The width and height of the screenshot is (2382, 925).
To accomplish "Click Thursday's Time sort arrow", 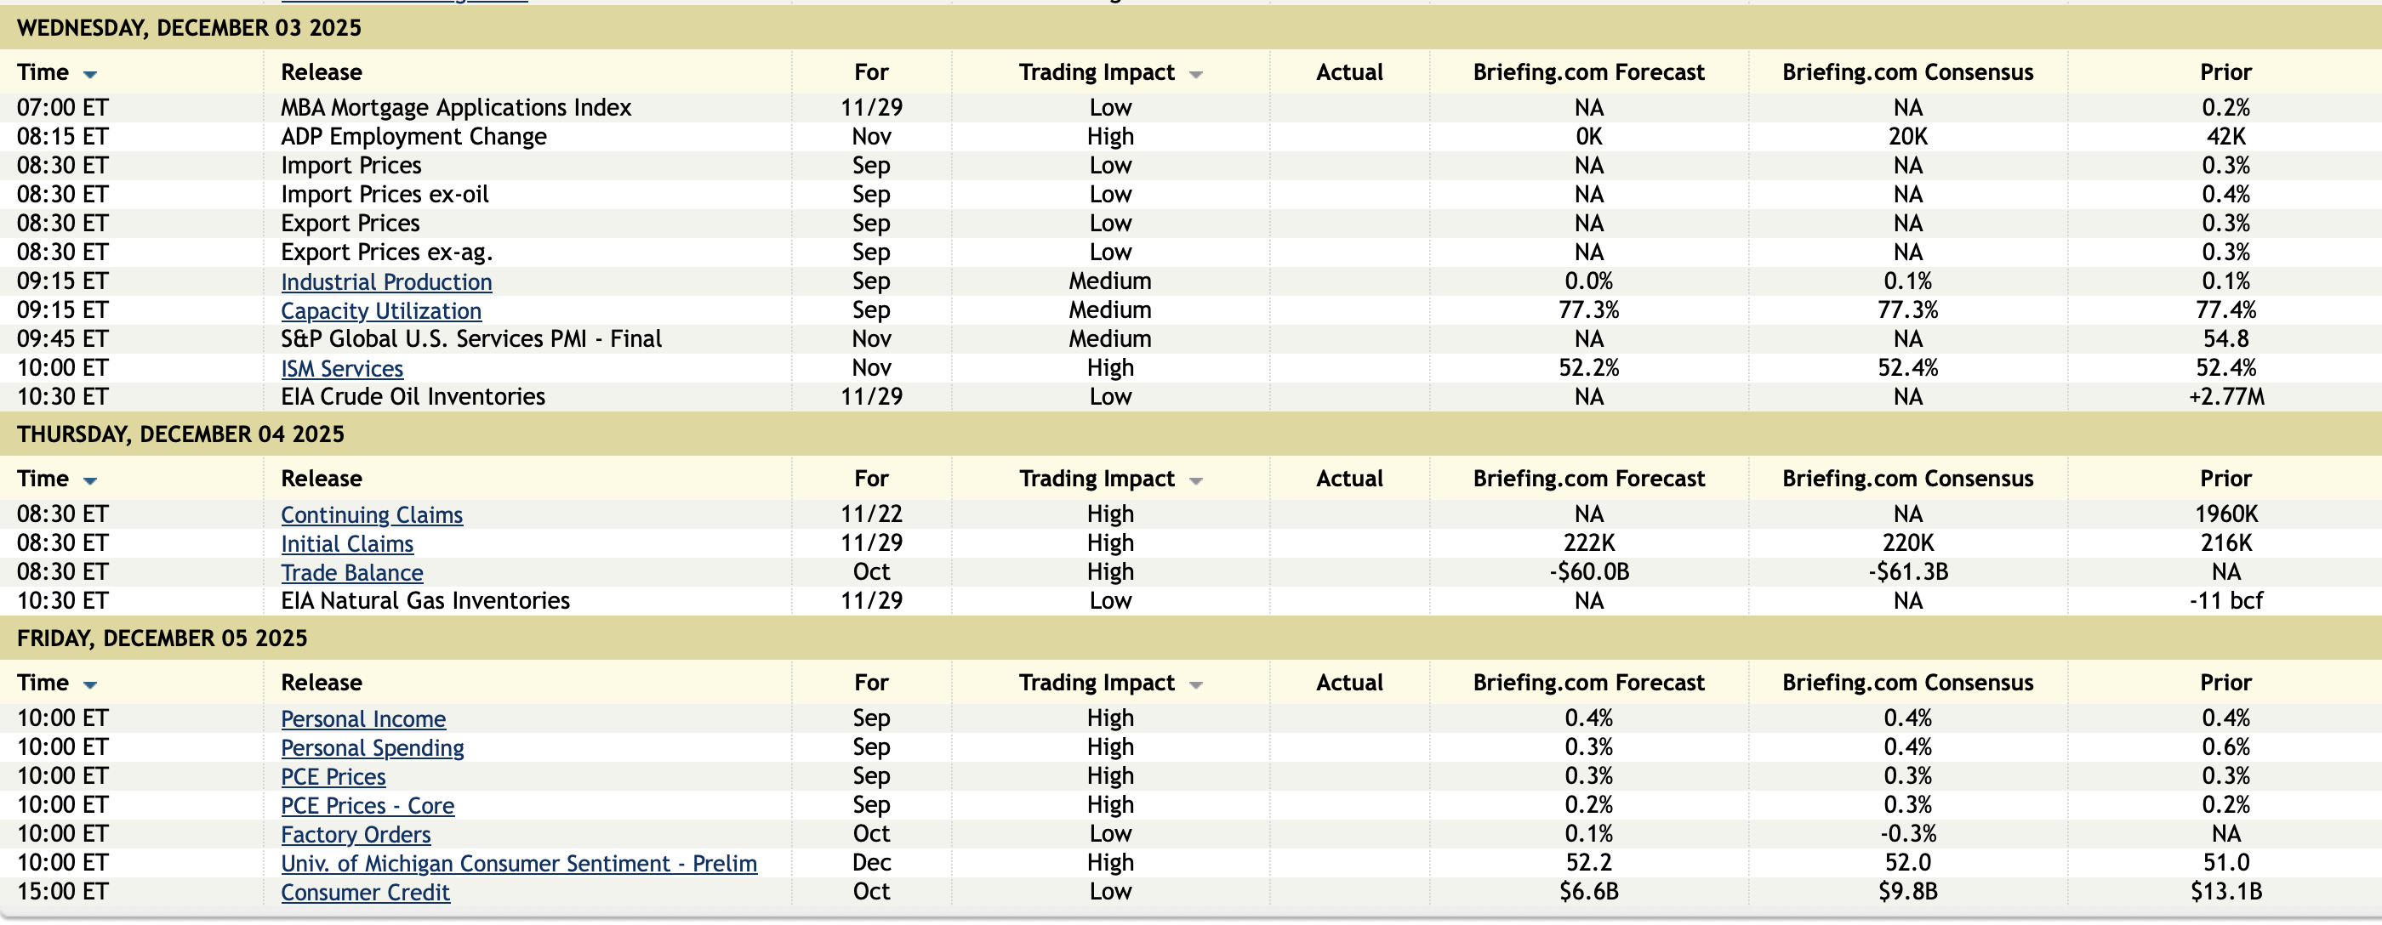I will 89,480.
